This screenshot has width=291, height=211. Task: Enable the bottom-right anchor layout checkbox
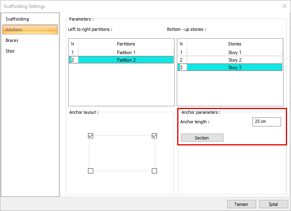point(155,171)
